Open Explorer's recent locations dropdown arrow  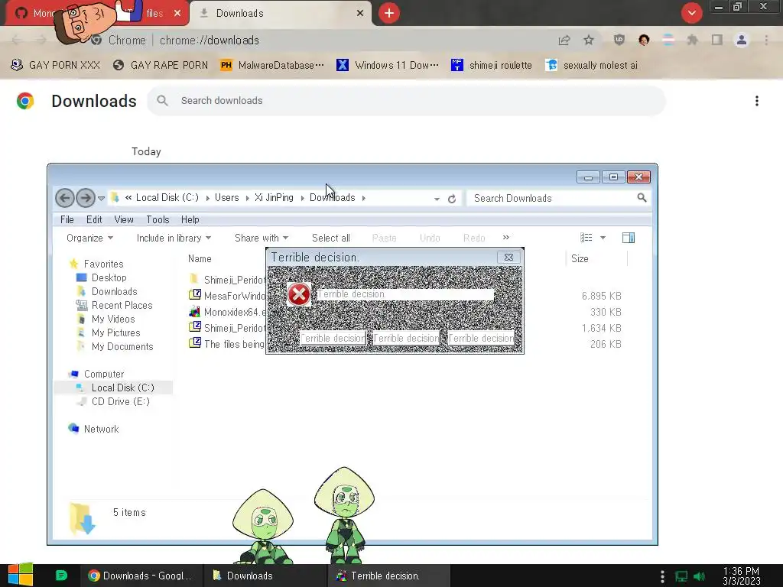click(102, 198)
